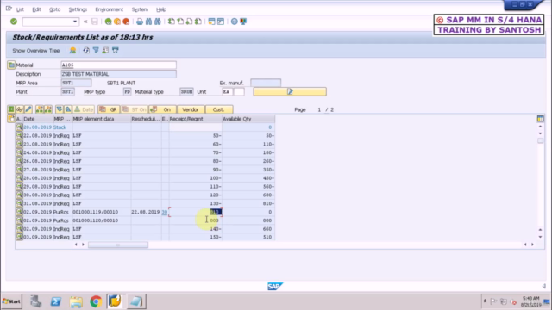The height and width of the screenshot is (310, 552).
Task: Open details icon for PurRqs 0010001119/00010 row
Action: point(19,212)
